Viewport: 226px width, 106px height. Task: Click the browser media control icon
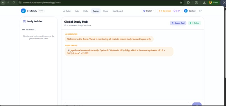(196, 3)
